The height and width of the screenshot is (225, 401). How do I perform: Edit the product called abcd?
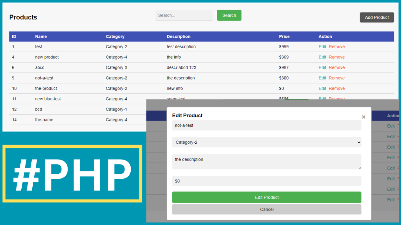pyautogui.click(x=322, y=67)
